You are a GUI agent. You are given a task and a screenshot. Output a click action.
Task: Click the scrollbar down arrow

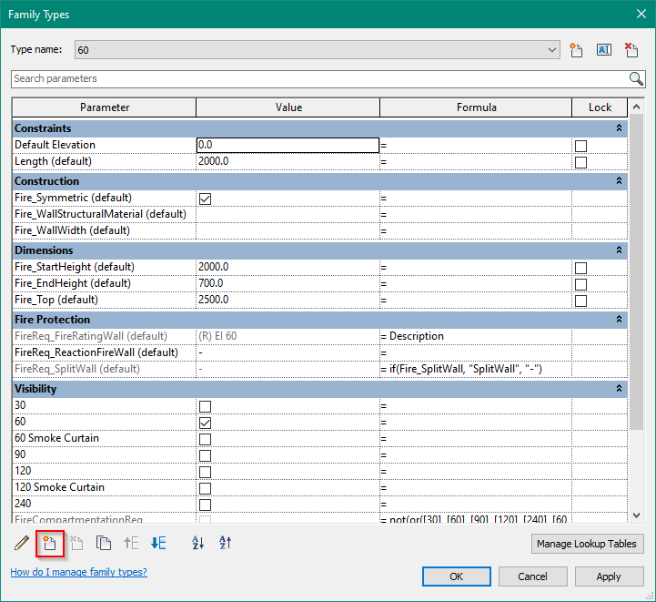(x=636, y=515)
